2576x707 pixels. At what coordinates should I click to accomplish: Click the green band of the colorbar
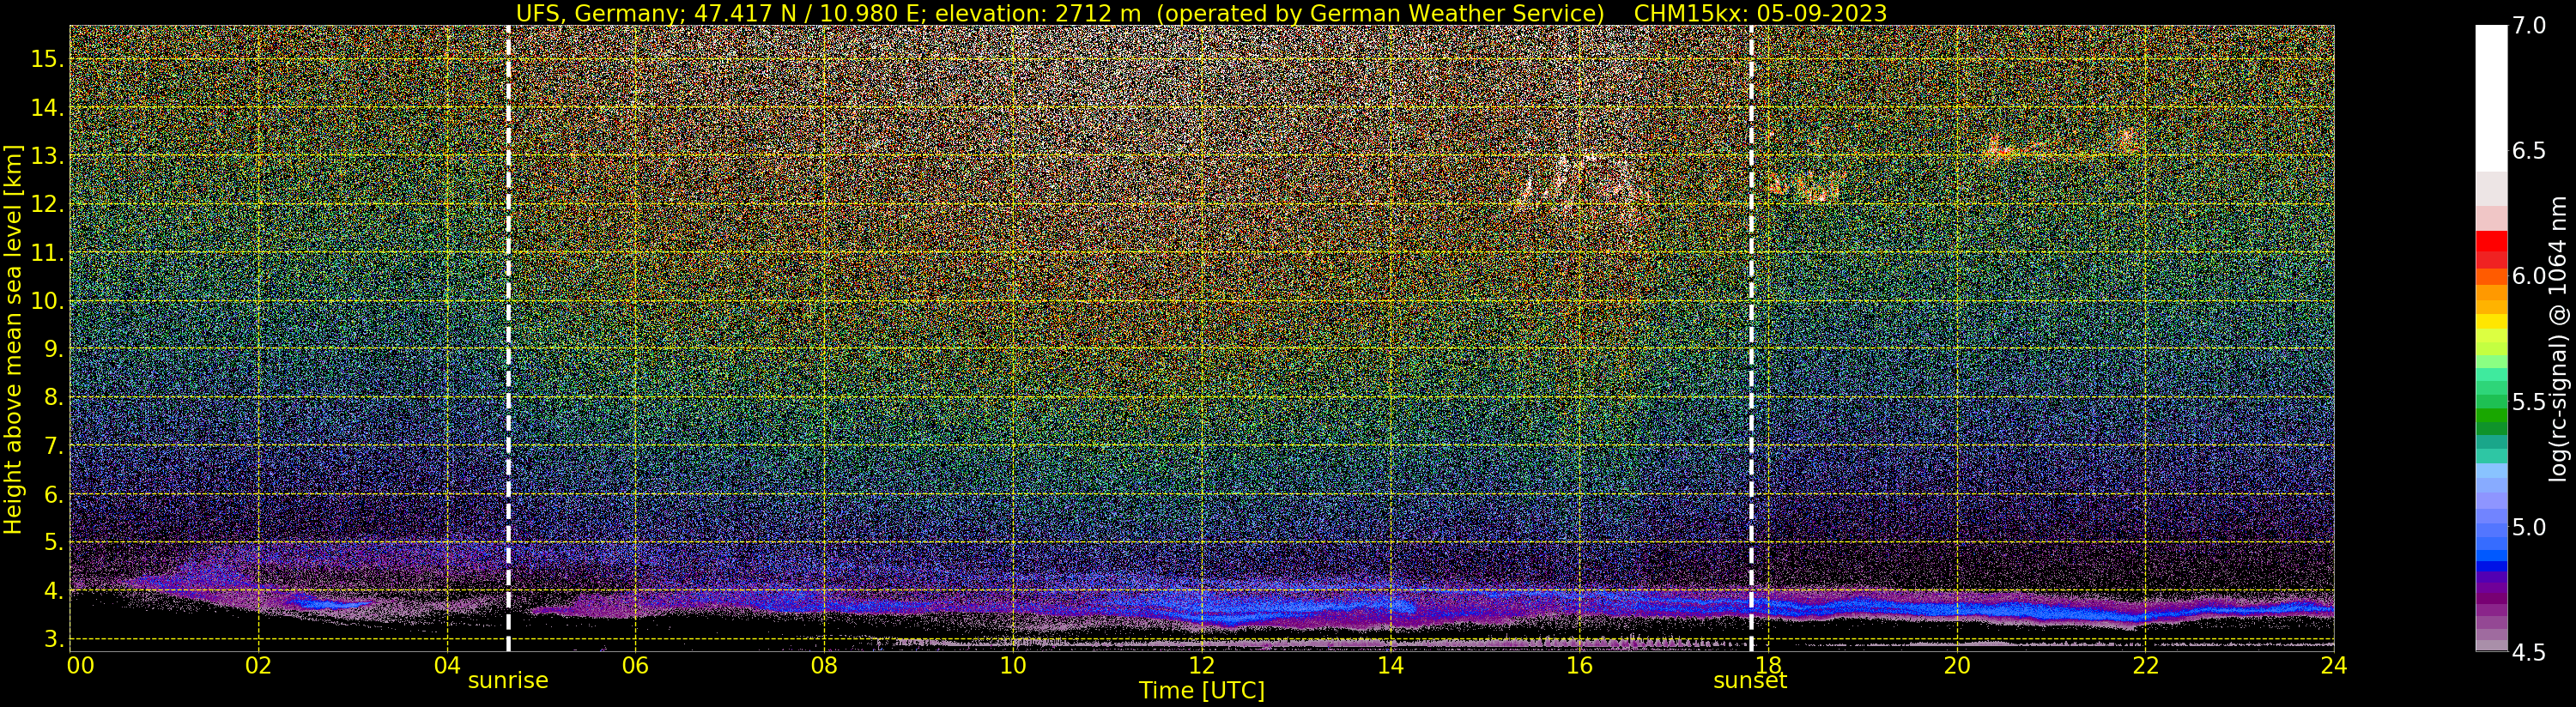click(x=2491, y=417)
